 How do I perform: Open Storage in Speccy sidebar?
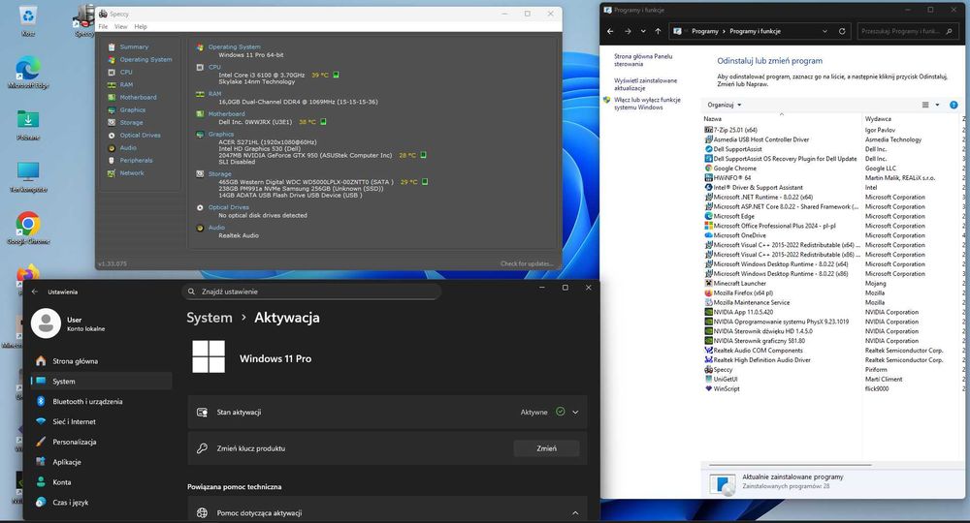tap(131, 123)
